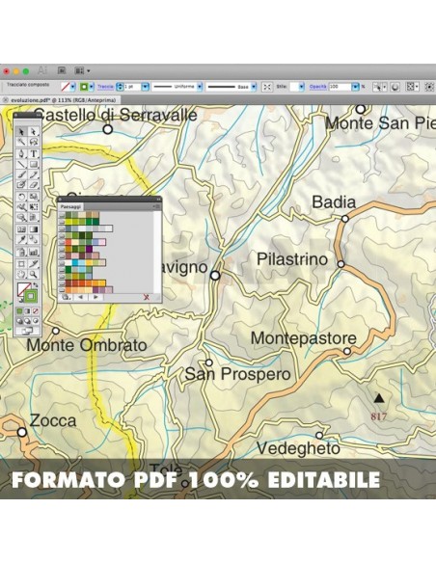Set paint mode to Gradient
Image resolution: width=436 pixels, height=563 pixels.
click(28, 311)
